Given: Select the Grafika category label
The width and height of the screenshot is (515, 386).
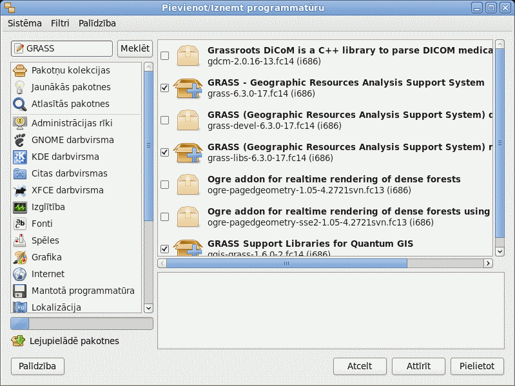Looking at the screenshot, I should pos(46,257).
